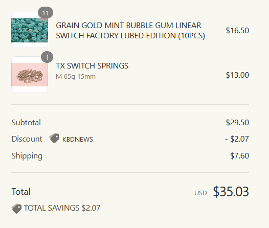Click the TOTAL SAVINGS $2.07 text
This screenshot has width=269, height=228.
62,208
